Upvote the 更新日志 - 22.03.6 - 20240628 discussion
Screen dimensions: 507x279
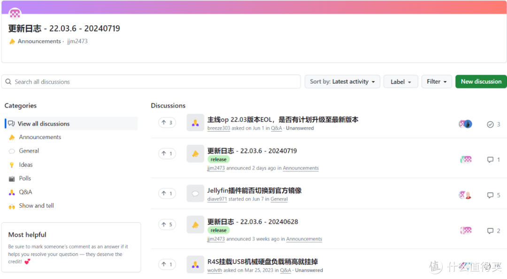point(167,224)
